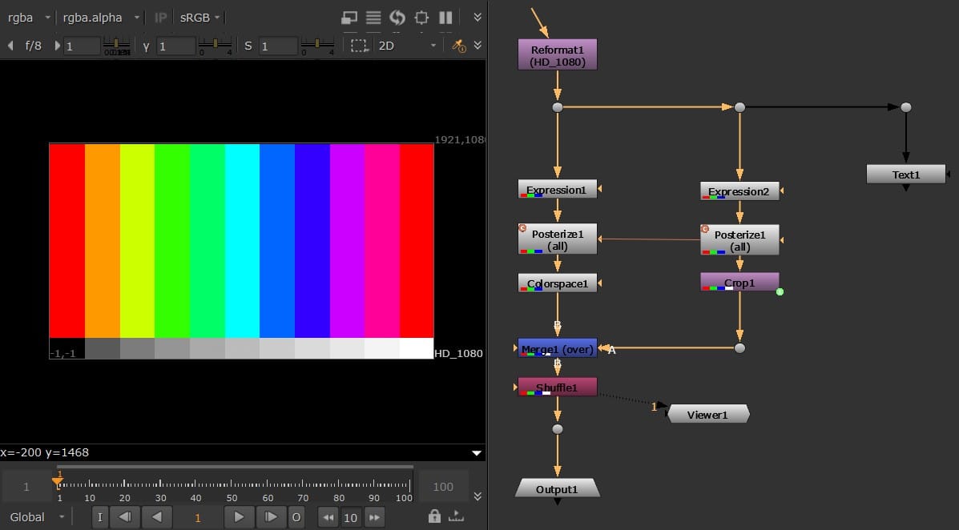Click the region-of-interest target icon
Image resolution: width=959 pixels, height=530 pixels.
pyautogui.click(x=421, y=18)
